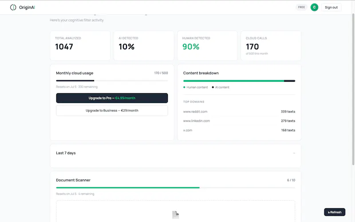355x222 pixels.
Task: Click the Document Scanner progress bar
Action: pyautogui.click(x=175, y=187)
